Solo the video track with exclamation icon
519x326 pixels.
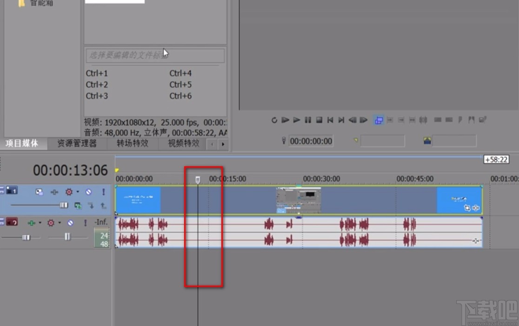click(x=103, y=192)
